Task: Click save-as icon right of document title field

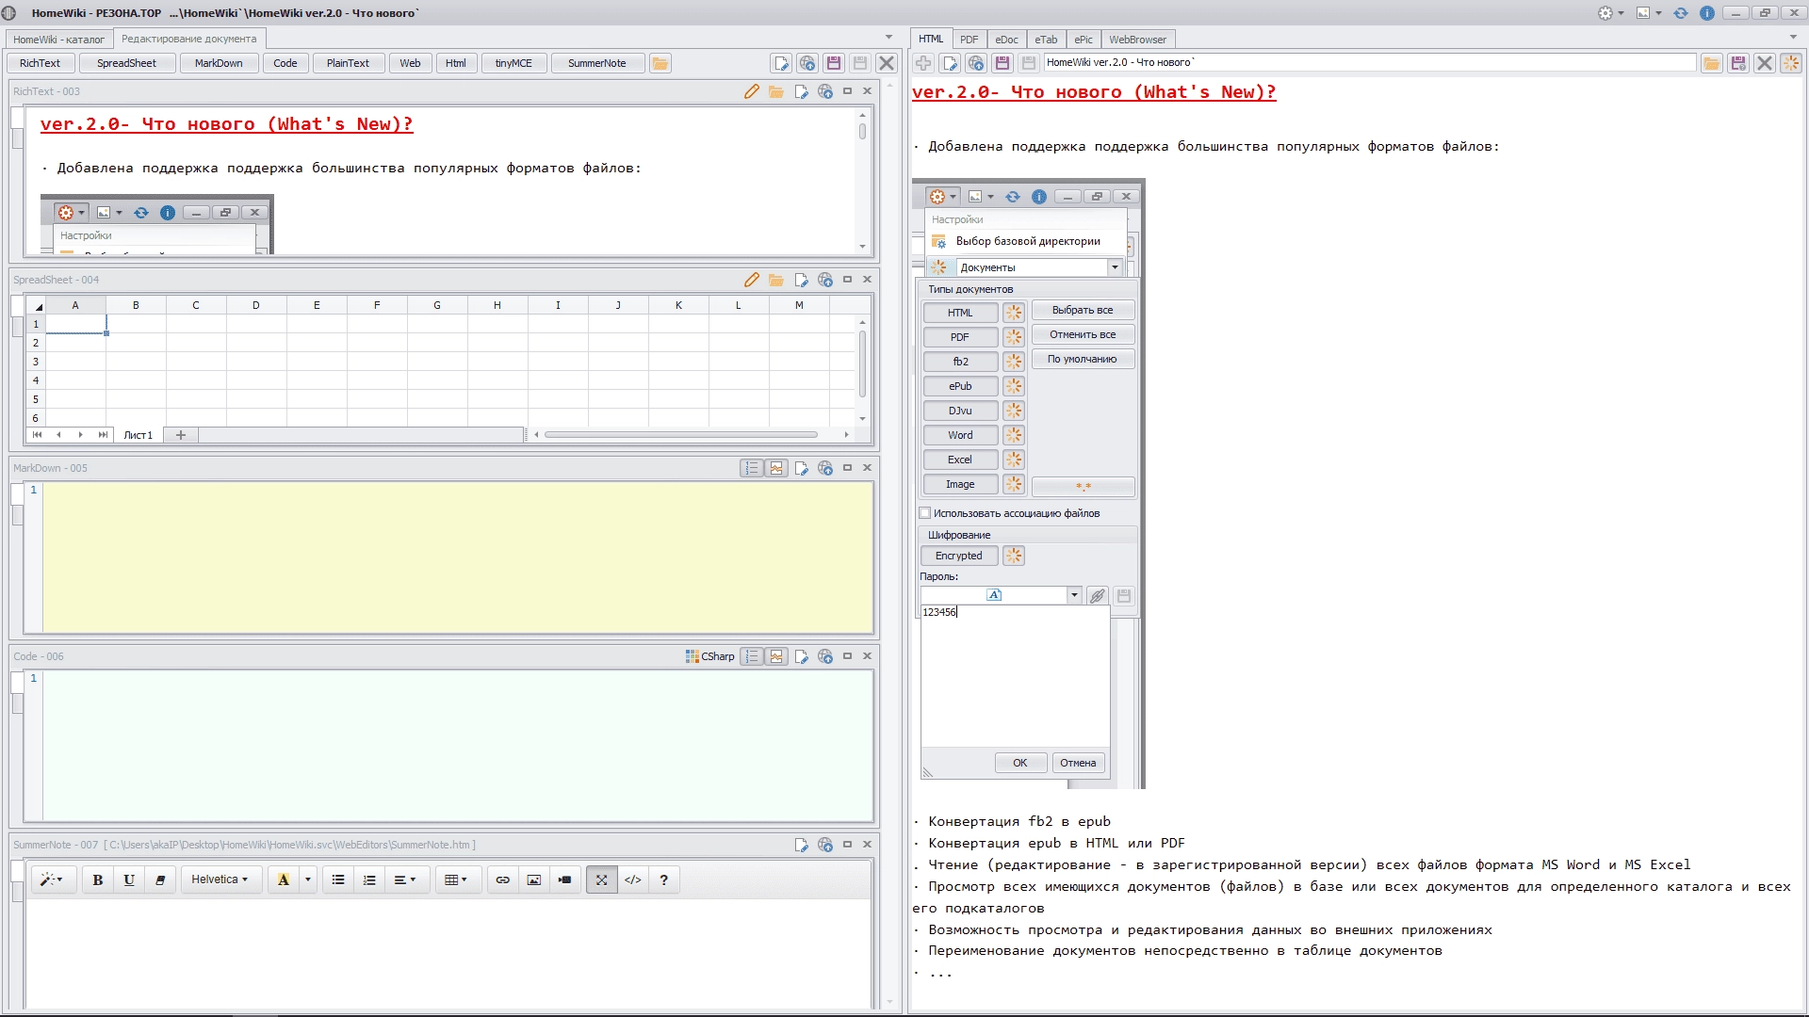Action: tap(1738, 63)
